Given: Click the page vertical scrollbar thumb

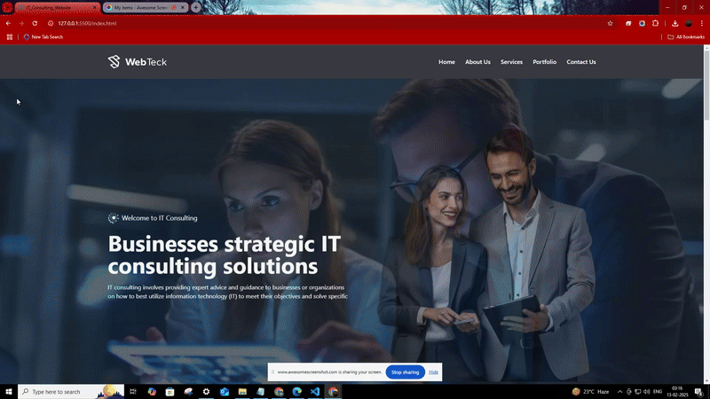Looking at the screenshot, I should point(706,83).
